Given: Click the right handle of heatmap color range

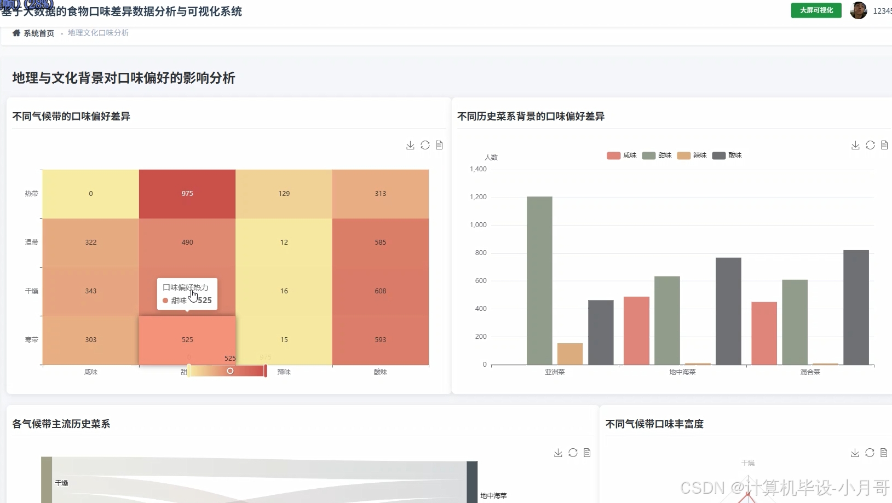Looking at the screenshot, I should pyautogui.click(x=266, y=371).
